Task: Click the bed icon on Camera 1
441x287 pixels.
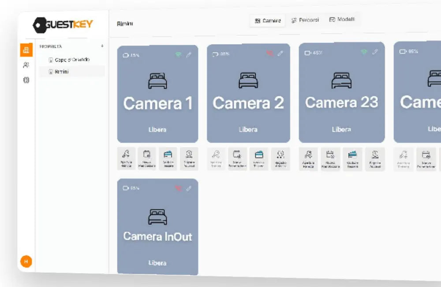Action: click(x=157, y=81)
